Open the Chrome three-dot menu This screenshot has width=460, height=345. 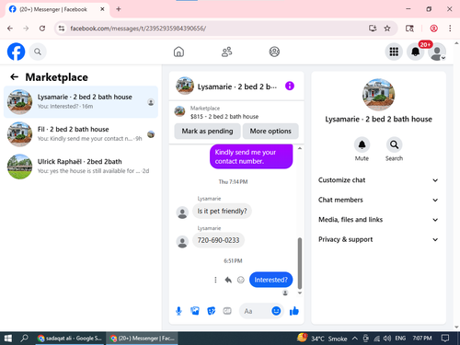(x=450, y=29)
